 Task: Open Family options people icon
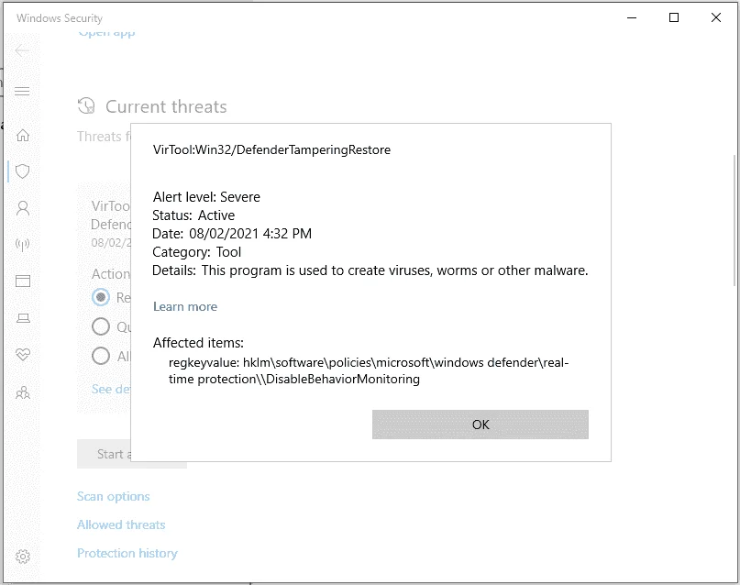pos(23,392)
